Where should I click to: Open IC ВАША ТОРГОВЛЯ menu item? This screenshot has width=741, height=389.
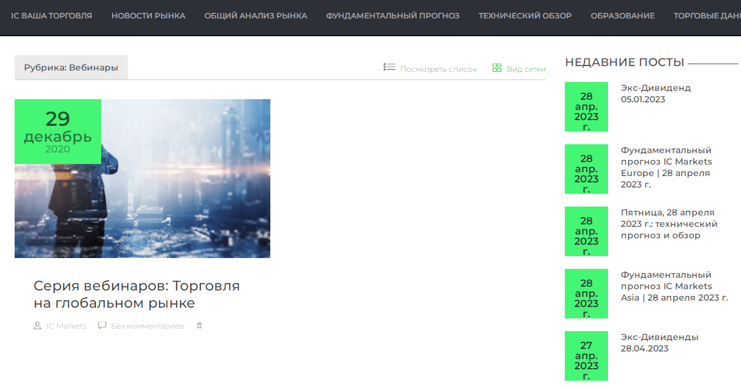(52, 16)
